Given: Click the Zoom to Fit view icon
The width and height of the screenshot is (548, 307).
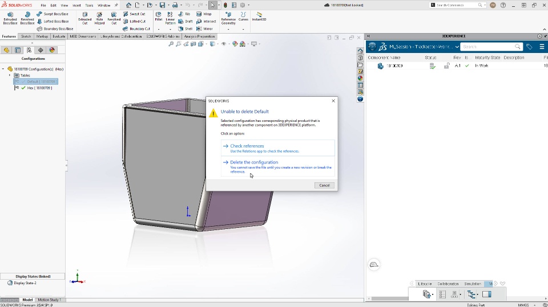Looking at the screenshot, I should [x=171, y=44].
